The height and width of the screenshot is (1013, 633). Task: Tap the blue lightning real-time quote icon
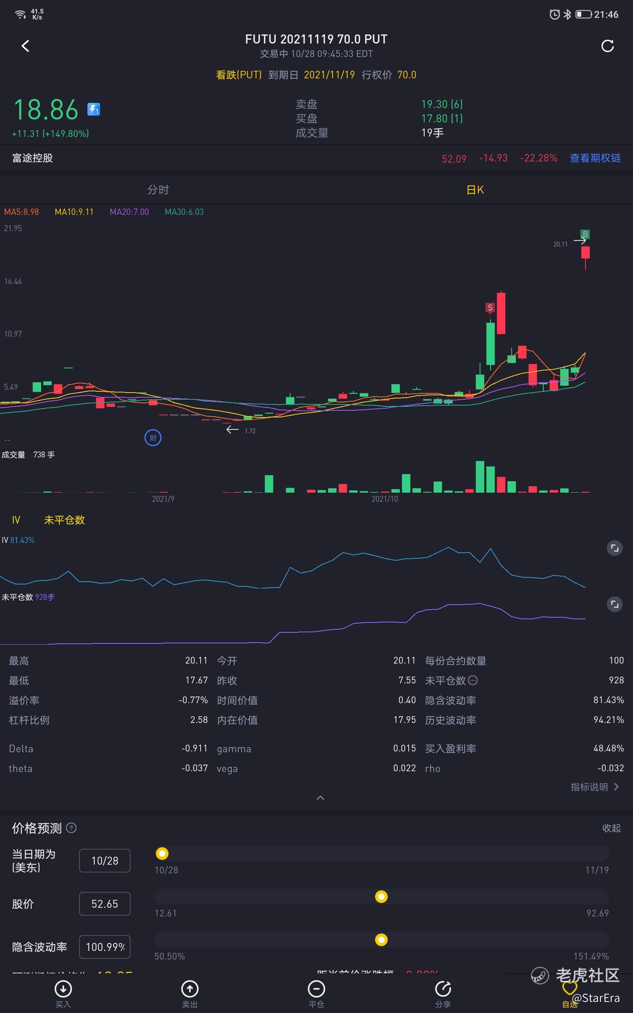pos(93,109)
